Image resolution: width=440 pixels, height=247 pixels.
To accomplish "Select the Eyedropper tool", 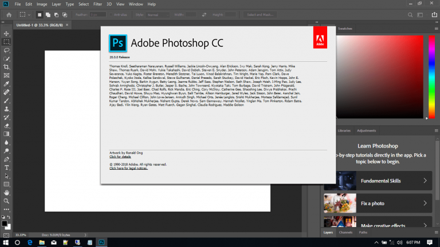I will point(6,83).
